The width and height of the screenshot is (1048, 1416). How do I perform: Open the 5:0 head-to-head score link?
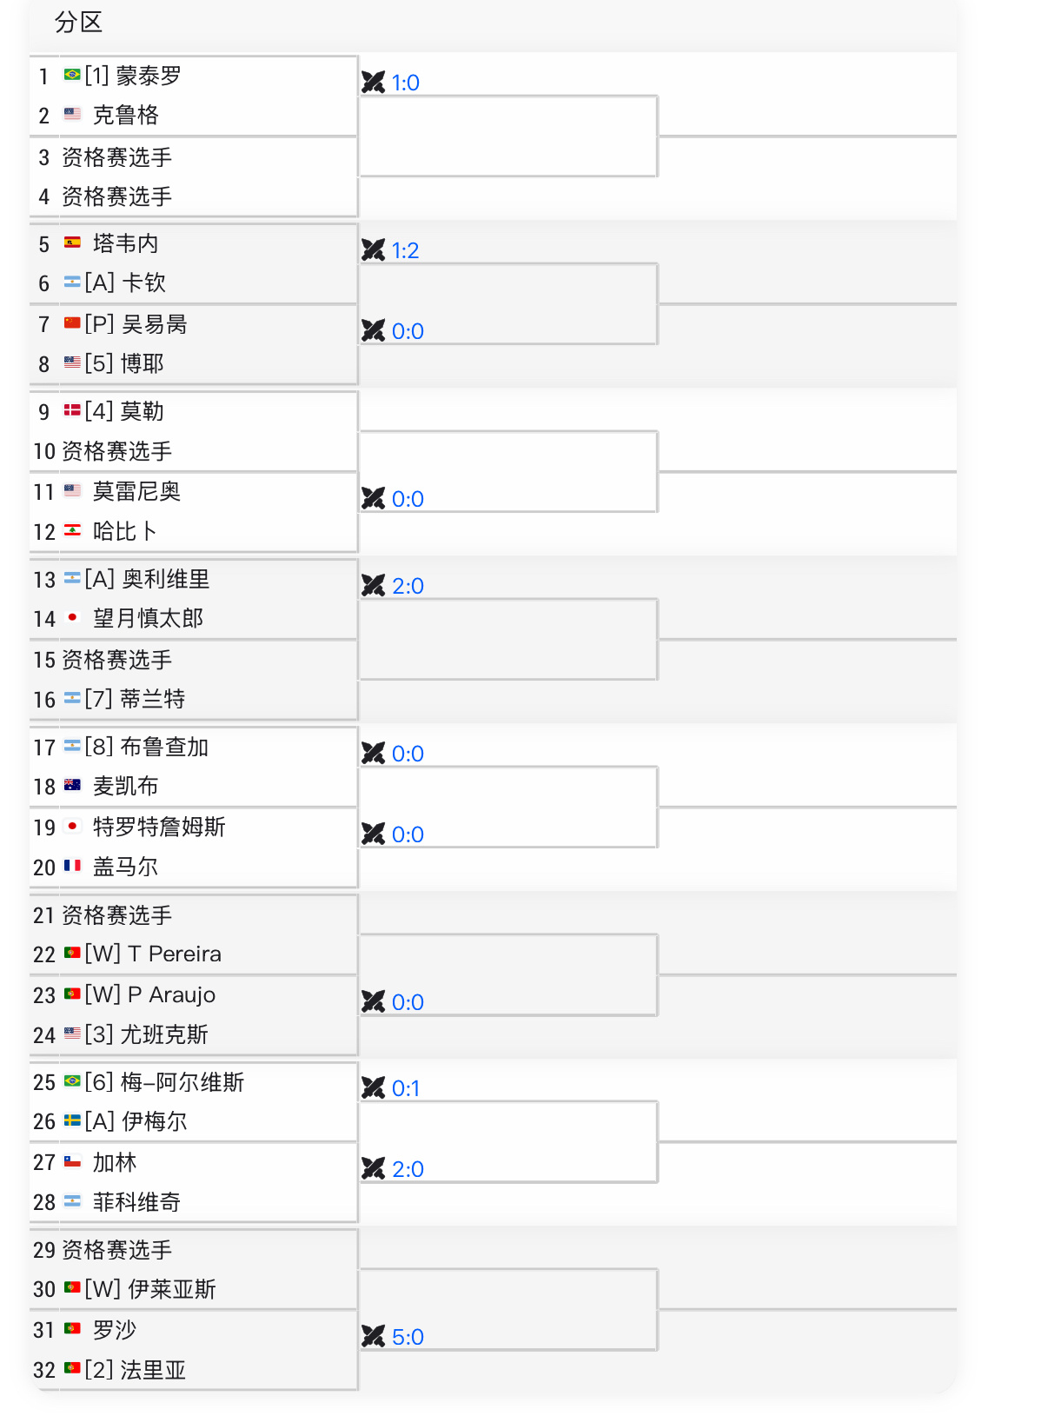pyautogui.click(x=408, y=1337)
